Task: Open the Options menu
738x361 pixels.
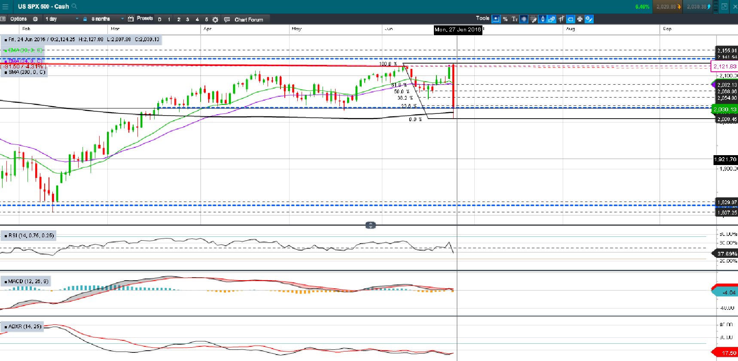Action: point(18,19)
